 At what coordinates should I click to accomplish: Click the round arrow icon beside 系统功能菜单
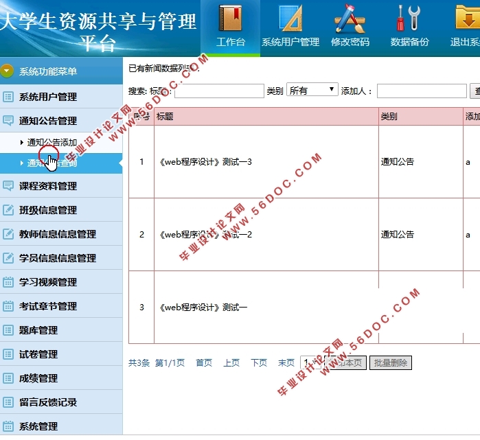[x=7, y=71]
